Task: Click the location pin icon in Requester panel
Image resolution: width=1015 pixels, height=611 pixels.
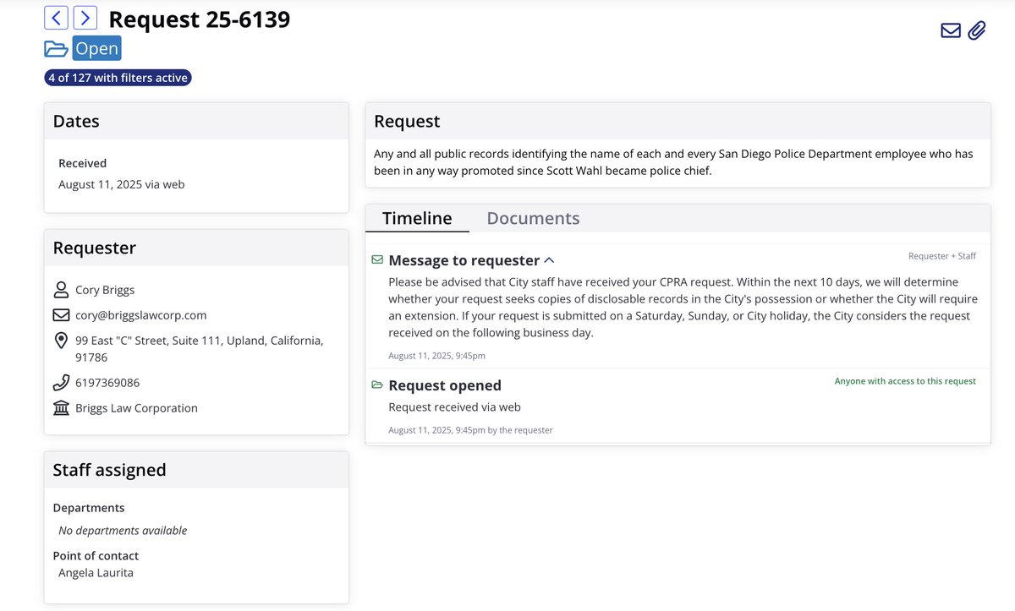Action: click(x=61, y=341)
